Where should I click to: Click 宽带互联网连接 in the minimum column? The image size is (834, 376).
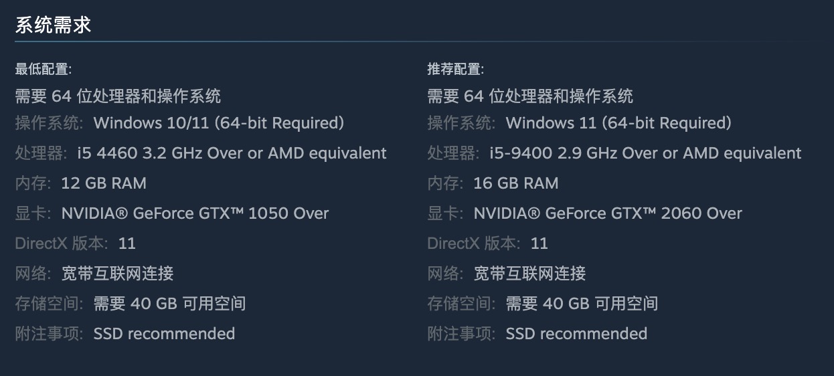point(117,274)
